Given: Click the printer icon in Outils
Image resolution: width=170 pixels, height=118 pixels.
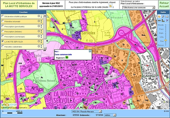Looking at the screenshot, I should tap(167, 16).
